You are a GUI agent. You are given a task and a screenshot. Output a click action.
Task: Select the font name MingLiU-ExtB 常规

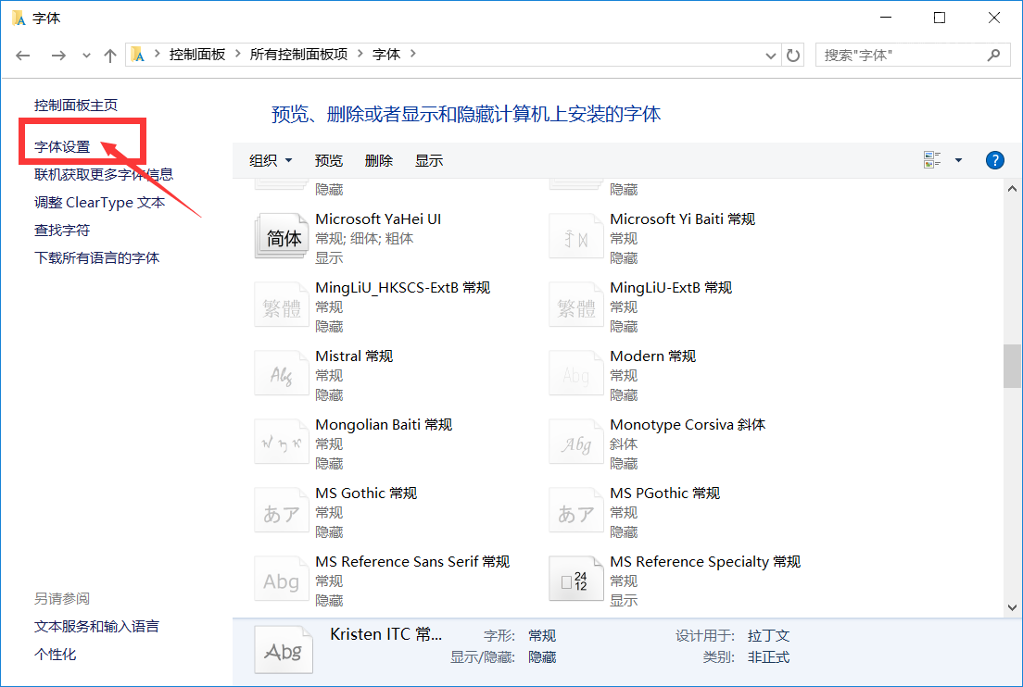tap(671, 287)
